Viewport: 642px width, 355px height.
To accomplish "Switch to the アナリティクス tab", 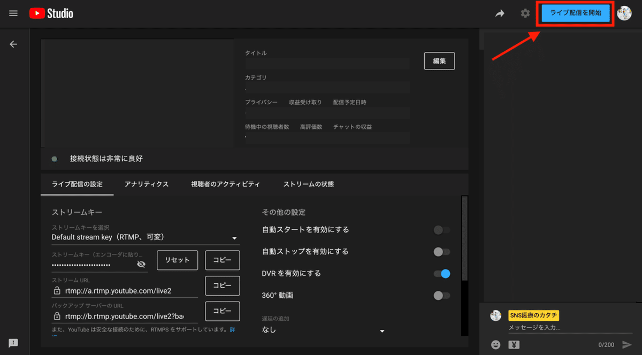I will [x=146, y=183].
